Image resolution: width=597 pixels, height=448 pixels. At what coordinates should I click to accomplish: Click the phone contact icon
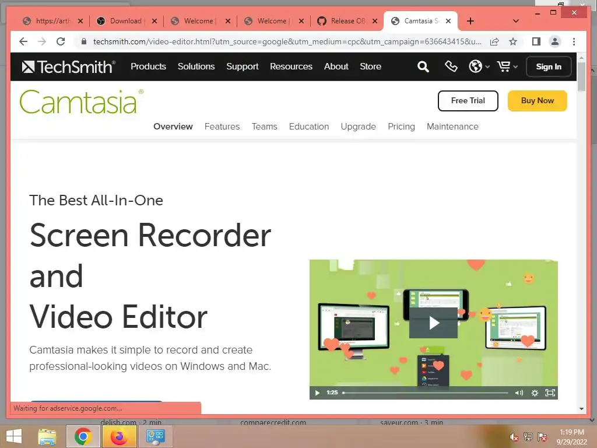(451, 66)
